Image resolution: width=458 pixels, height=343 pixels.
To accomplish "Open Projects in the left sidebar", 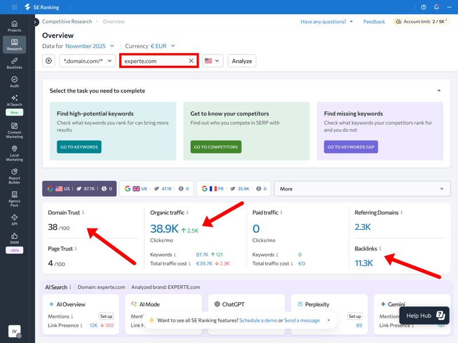I will (x=14, y=26).
